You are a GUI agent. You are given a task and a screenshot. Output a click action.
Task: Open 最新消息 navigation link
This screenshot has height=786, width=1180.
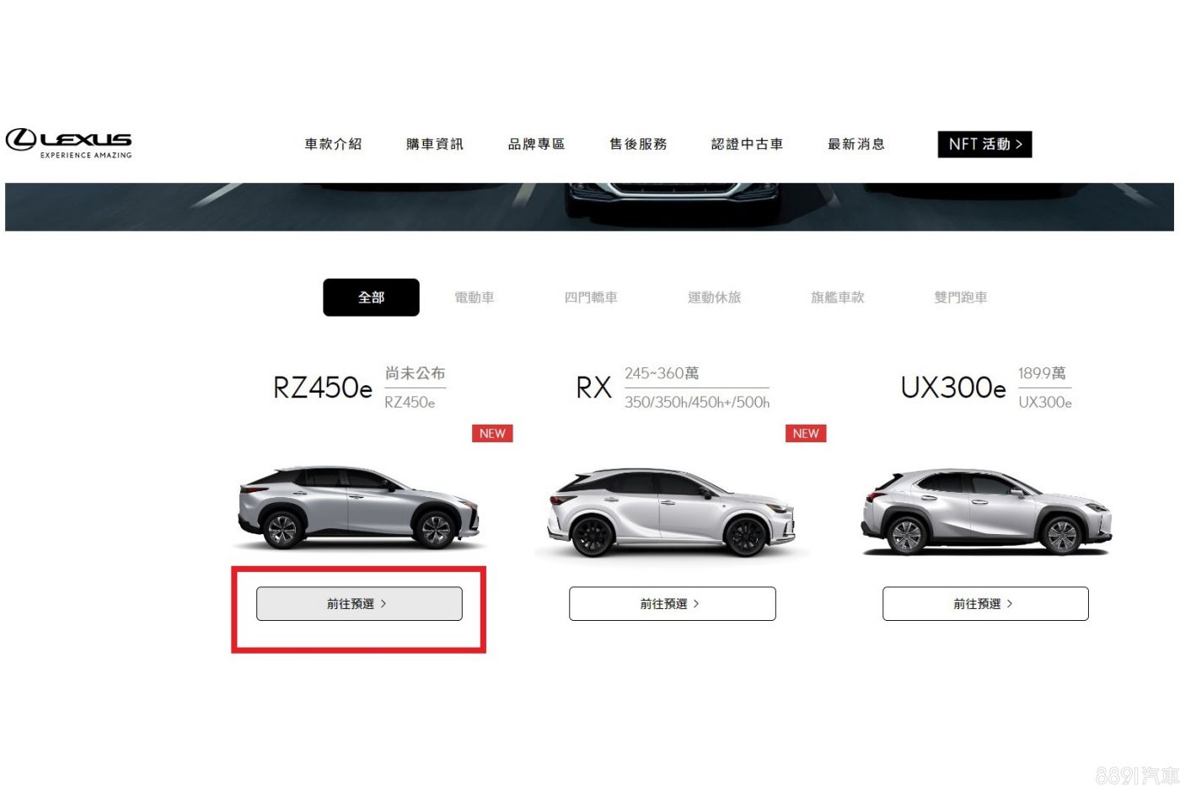(856, 144)
